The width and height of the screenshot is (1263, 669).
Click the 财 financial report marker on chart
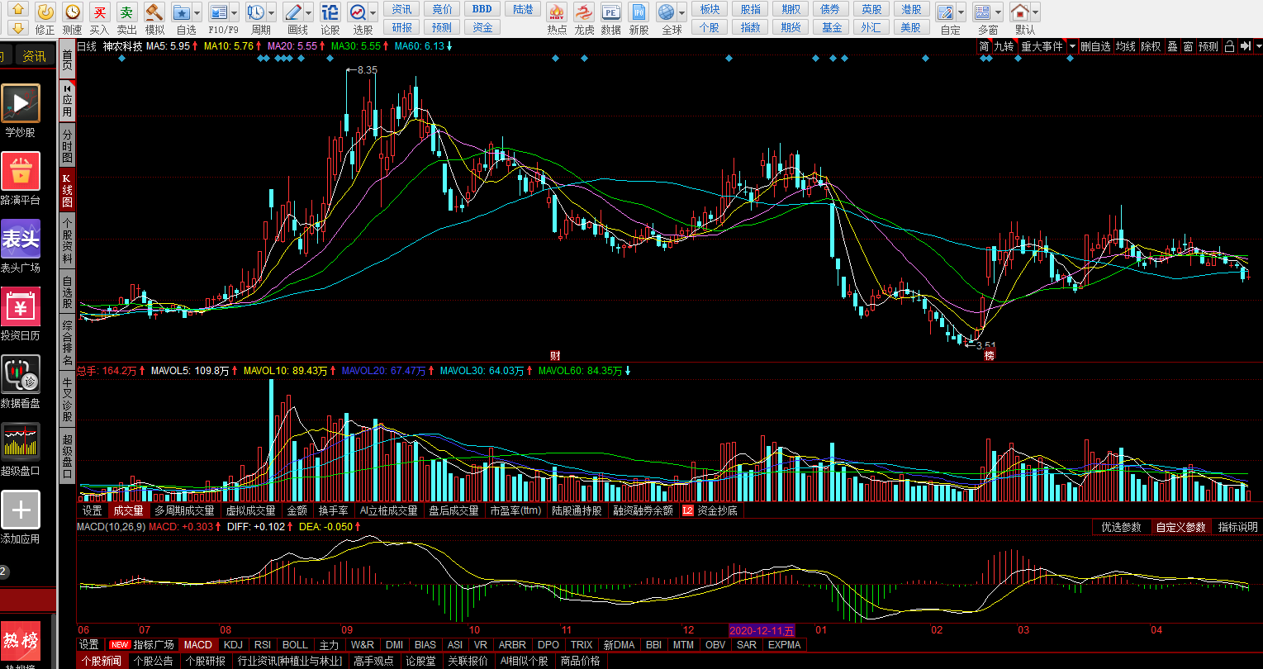coord(555,355)
